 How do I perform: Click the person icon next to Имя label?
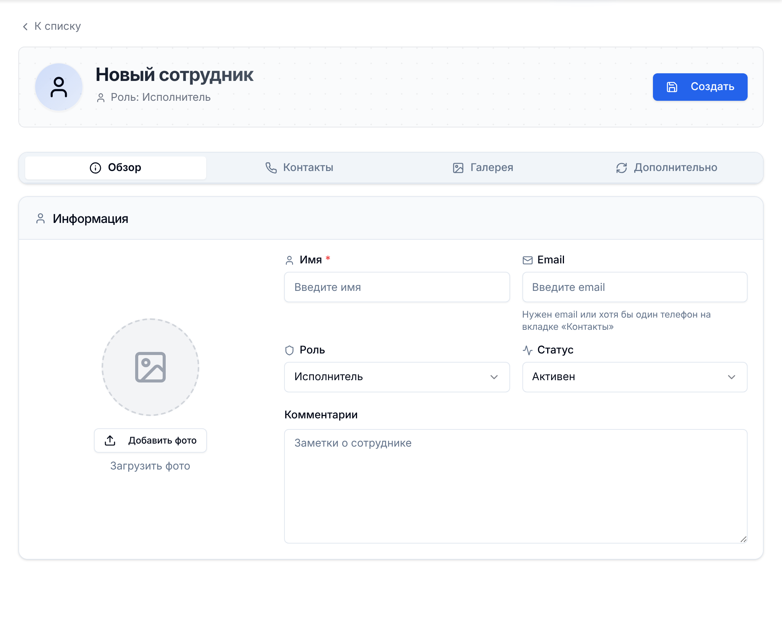tap(289, 260)
